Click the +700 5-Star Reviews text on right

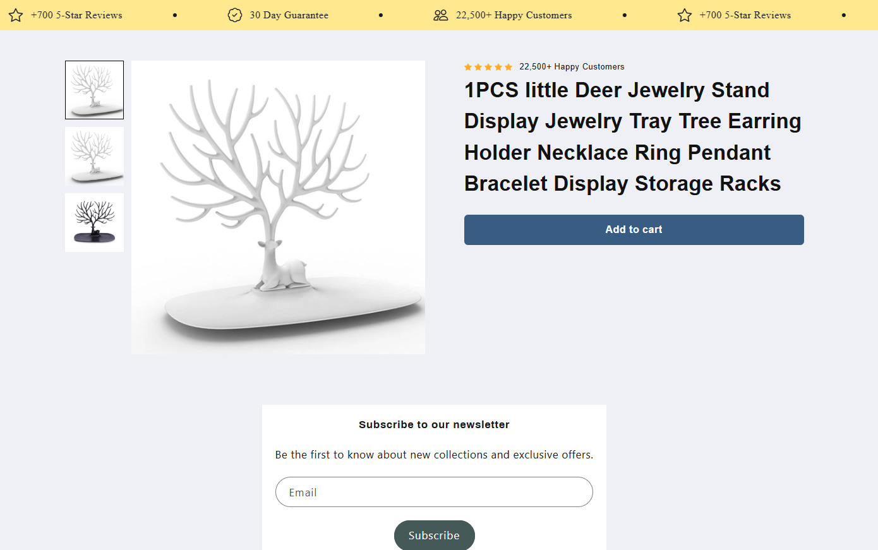pyautogui.click(x=745, y=15)
